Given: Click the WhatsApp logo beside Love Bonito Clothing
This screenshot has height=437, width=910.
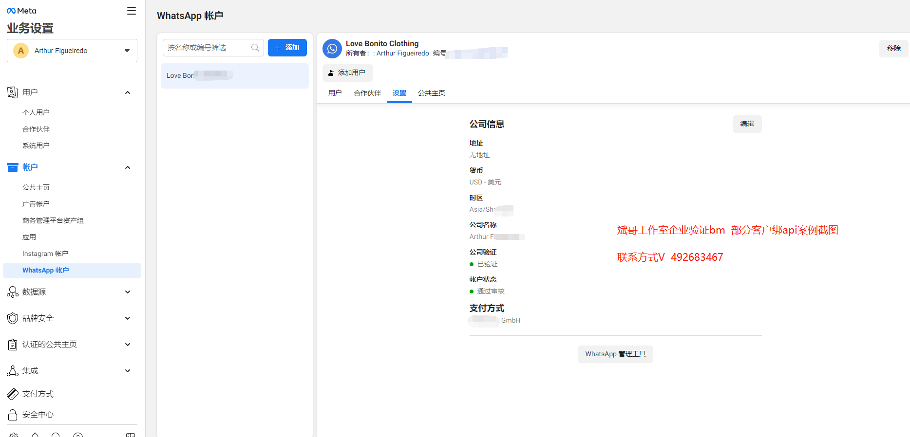Looking at the screenshot, I should tap(332, 49).
